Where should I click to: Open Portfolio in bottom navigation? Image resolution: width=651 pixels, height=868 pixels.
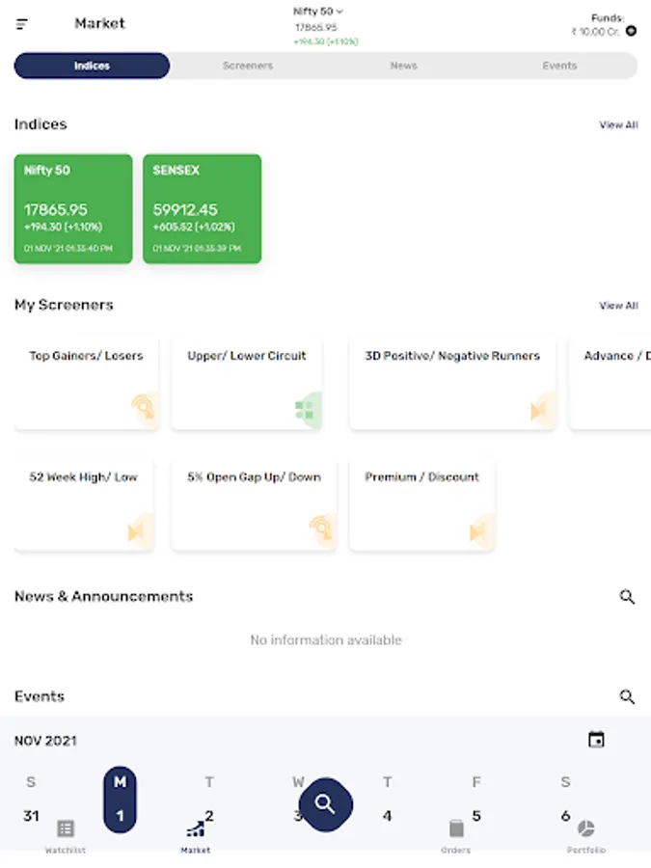(585, 835)
